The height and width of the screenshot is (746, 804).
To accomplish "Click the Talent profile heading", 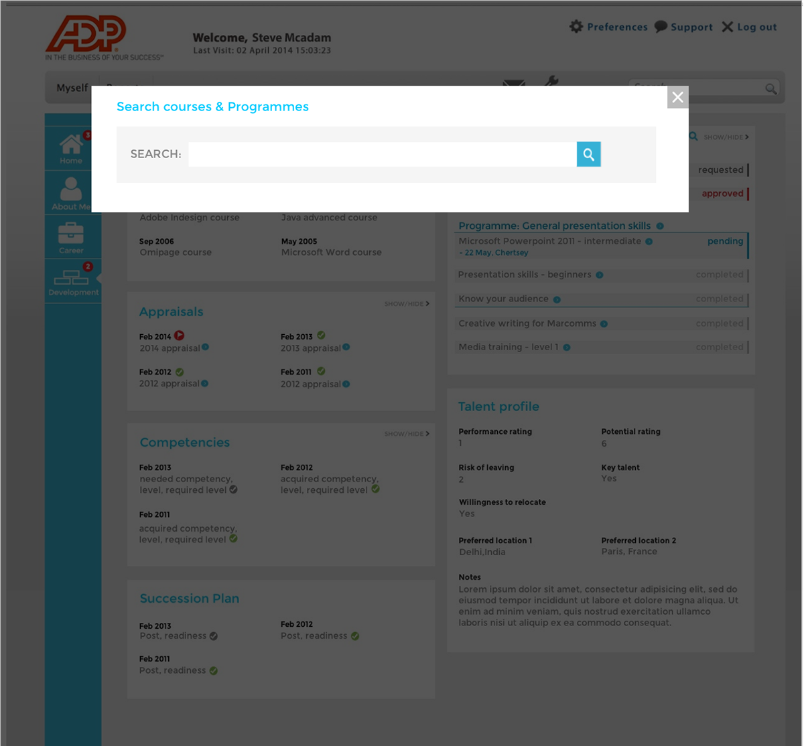I will point(498,406).
